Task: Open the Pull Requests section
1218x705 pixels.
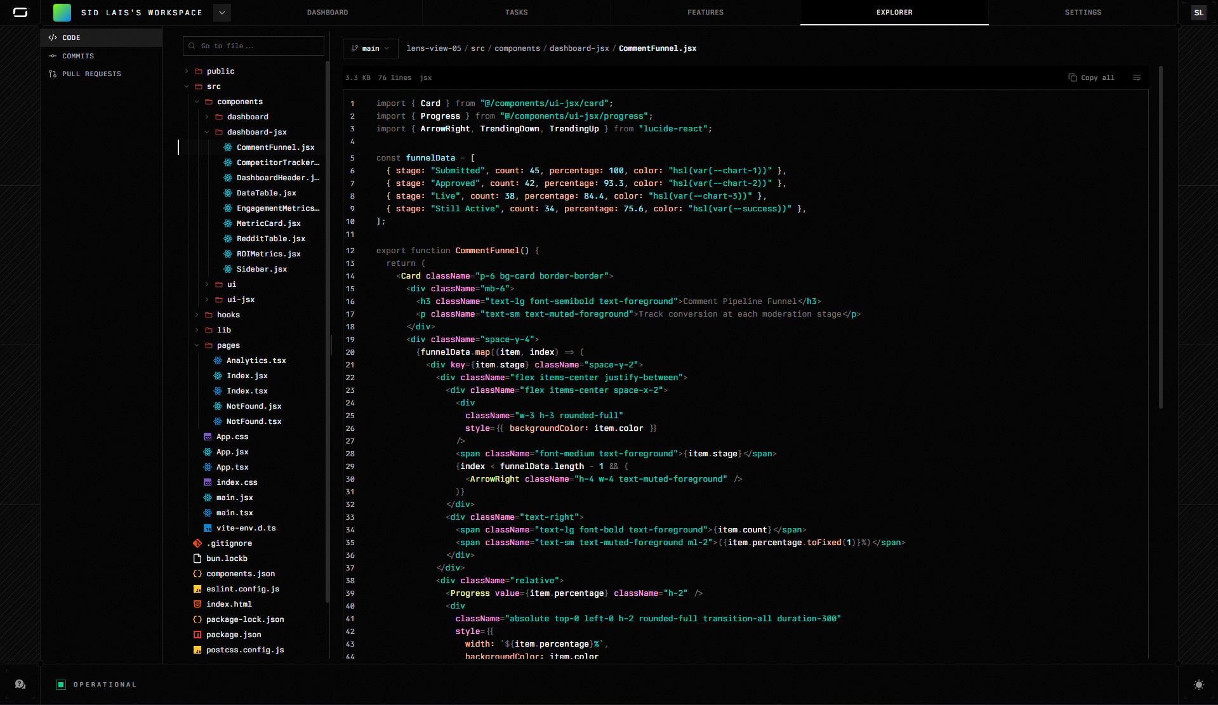Action: point(102,74)
